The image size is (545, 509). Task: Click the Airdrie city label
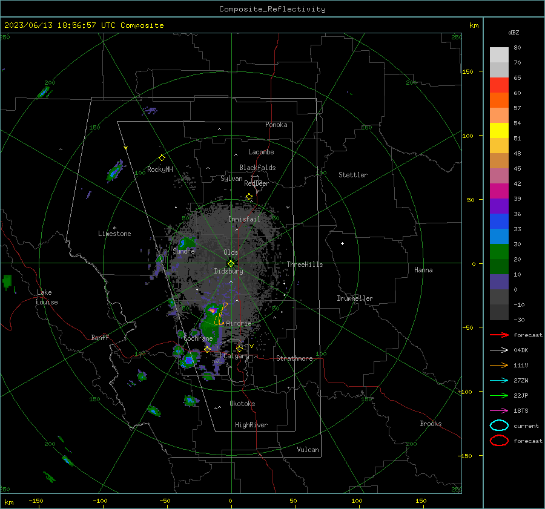239,323
